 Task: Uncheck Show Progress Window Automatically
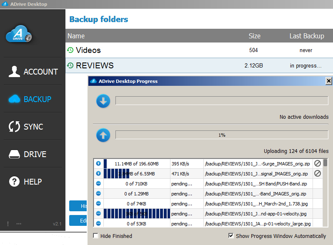[x=231, y=236]
